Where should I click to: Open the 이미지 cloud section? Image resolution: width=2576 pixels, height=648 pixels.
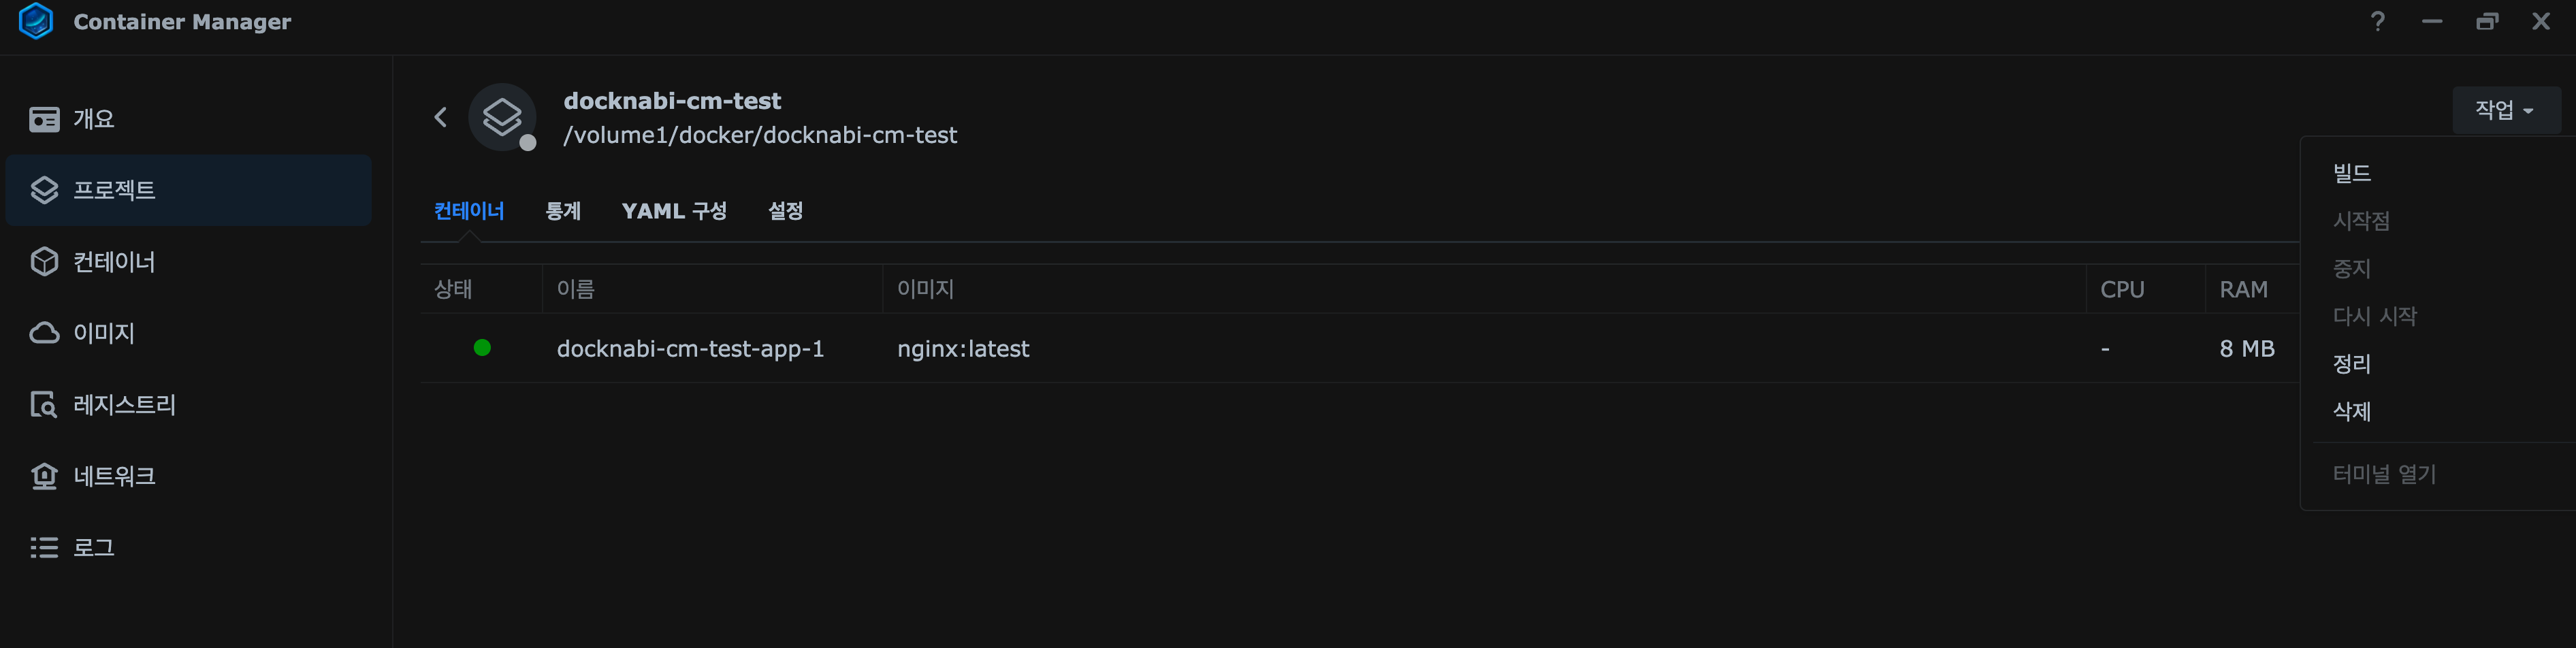click(103, 333)
